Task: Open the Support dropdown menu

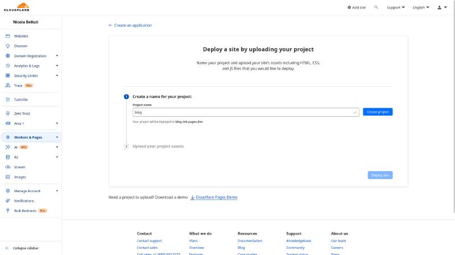Action: (x=396, y=7)
